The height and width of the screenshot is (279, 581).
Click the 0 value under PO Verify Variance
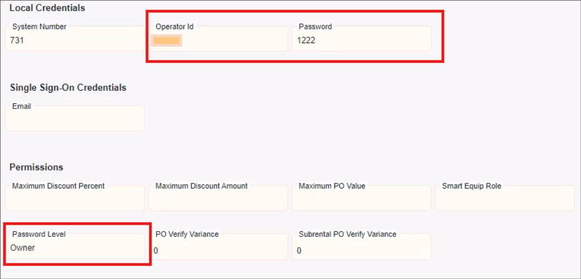click(x=156, y=251)
